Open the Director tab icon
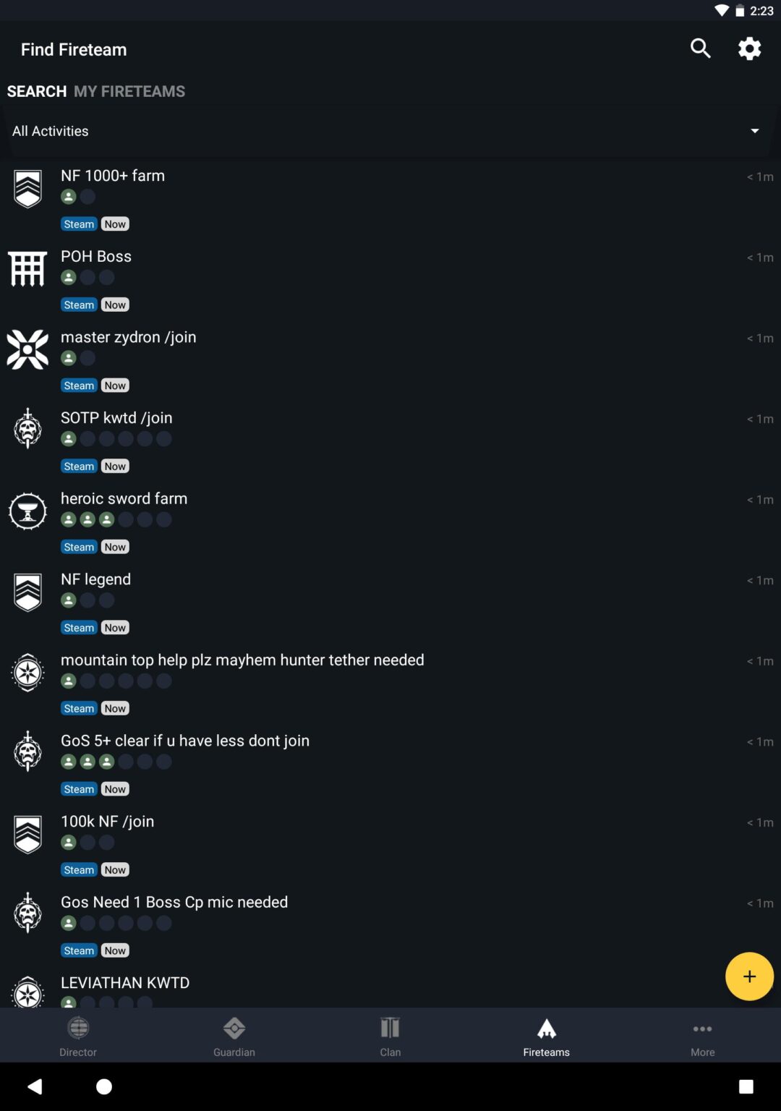 78,1028
